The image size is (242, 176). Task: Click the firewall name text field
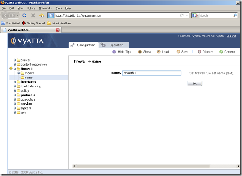pos(151,73)
